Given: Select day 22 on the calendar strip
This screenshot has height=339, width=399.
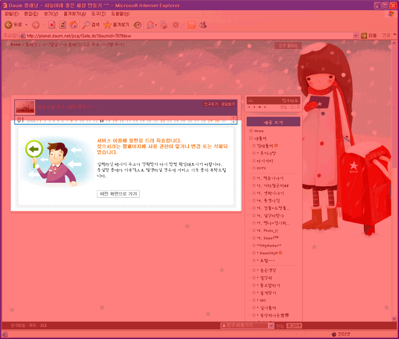Looking at the screenshot, I should pyautogui.click(x=162, y=121).
